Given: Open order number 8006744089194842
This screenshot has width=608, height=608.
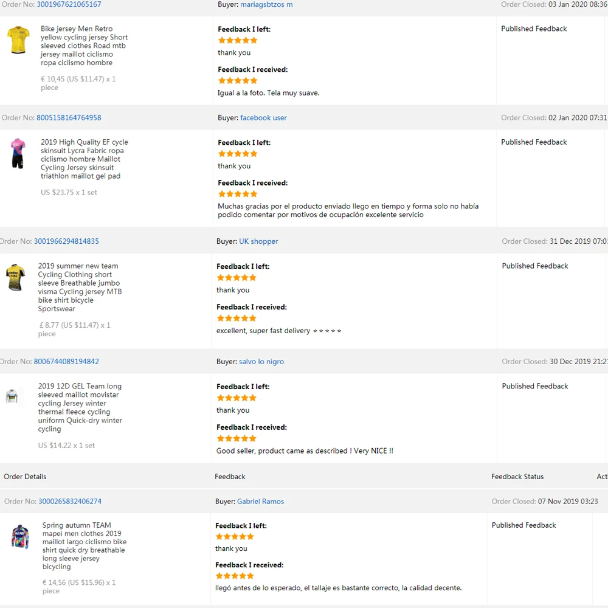Looking at the screenshot, I should (66, 362).
